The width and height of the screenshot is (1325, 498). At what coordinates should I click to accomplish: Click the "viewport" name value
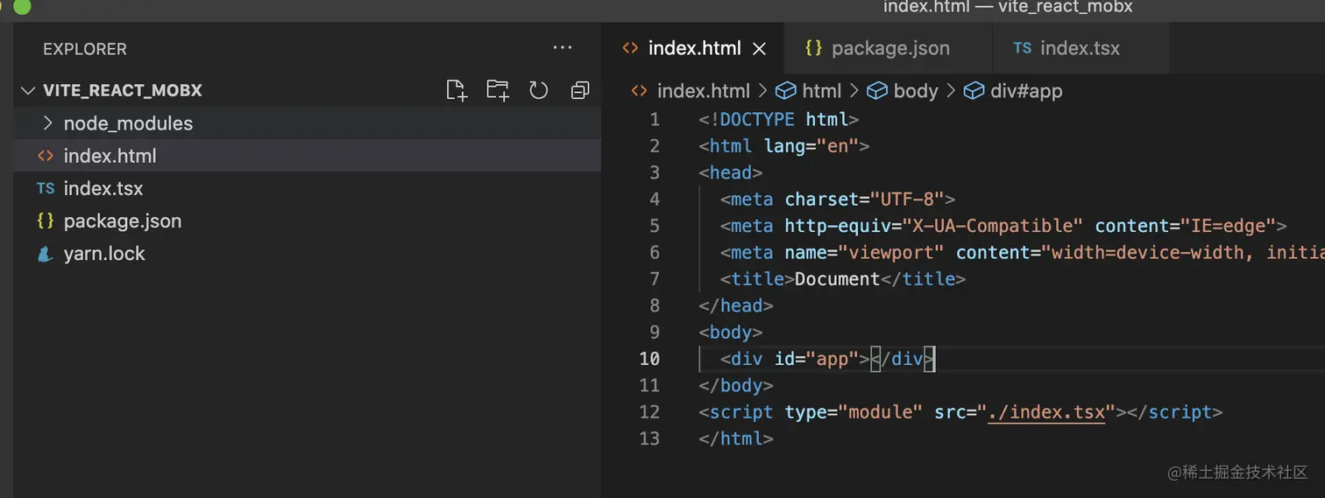tap(891, 253)
